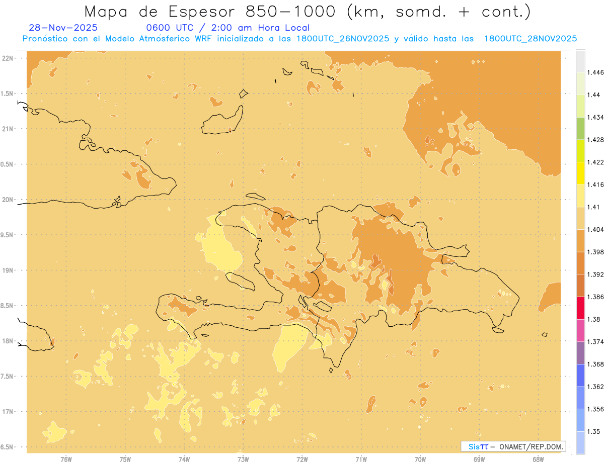Select the light grey top colorbar segment

pyautogui.click(x=580, y=61)
